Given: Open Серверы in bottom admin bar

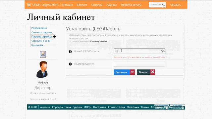Looking at the screenshot, I should [57, 107].
